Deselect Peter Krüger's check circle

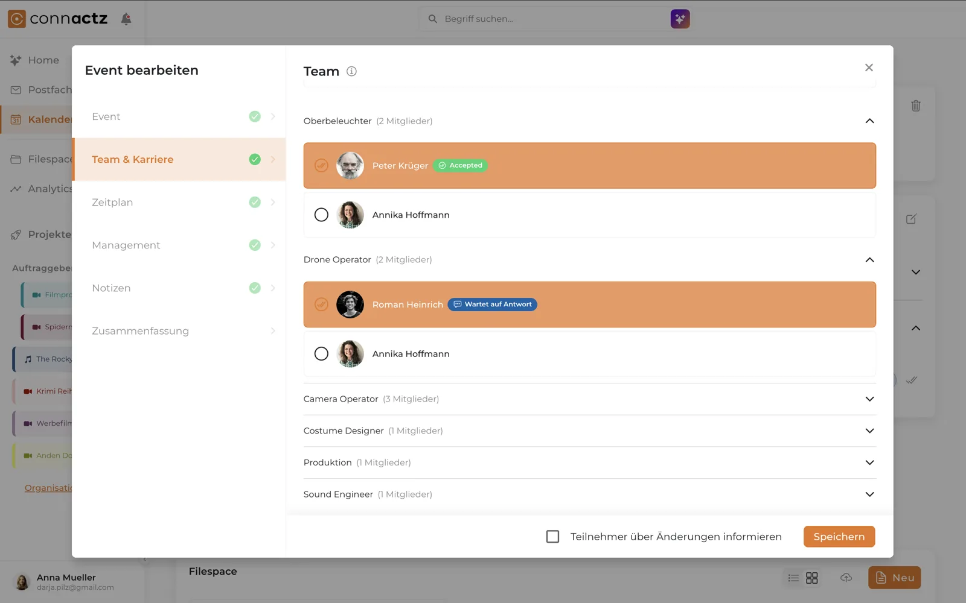coord(321,165)
